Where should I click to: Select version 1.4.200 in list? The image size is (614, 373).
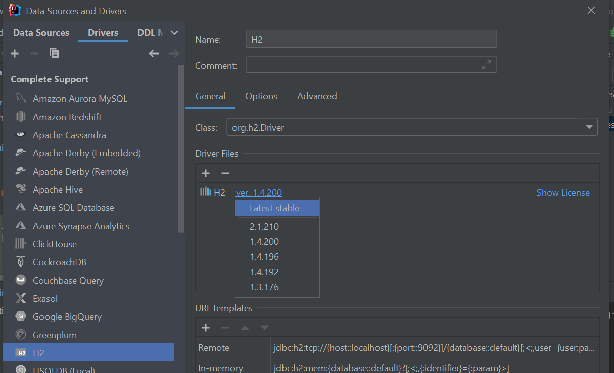coord(277,242)
